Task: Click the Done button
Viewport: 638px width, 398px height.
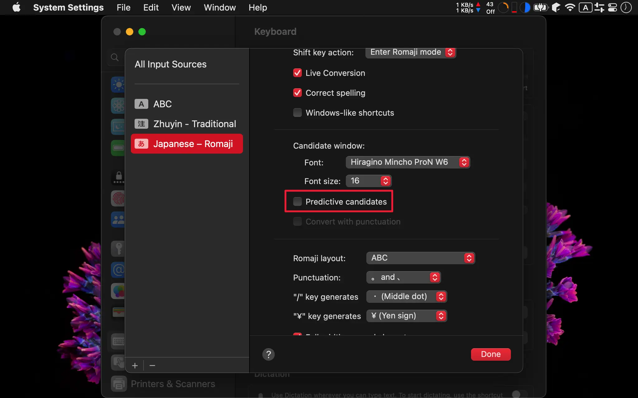Action: click(491, 354)
